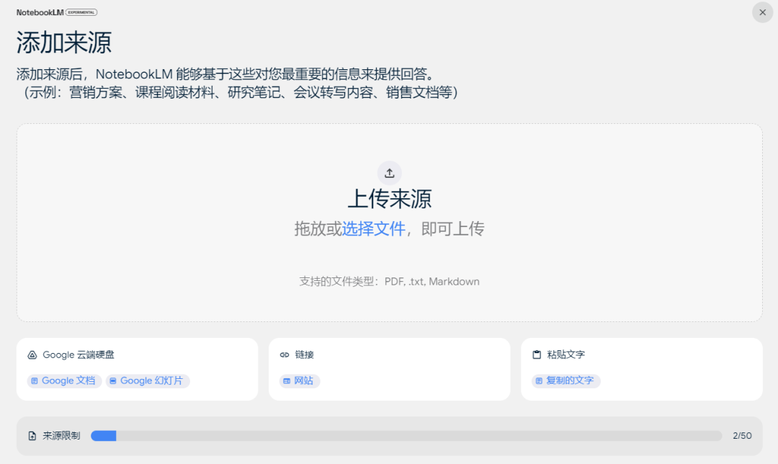Click the 来源限制 progress bar
This screenshot has height=464, width=778.
click(x=406, y=436)
